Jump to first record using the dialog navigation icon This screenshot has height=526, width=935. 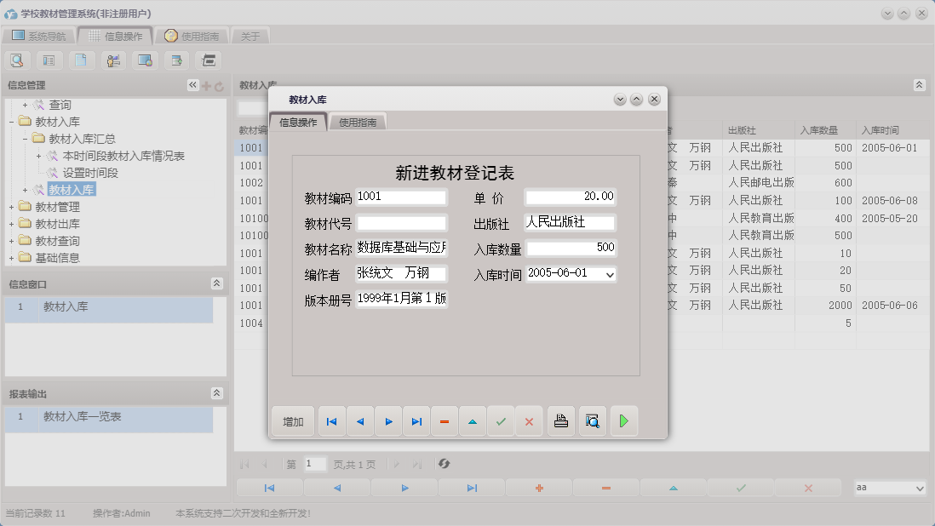point(331,420)
